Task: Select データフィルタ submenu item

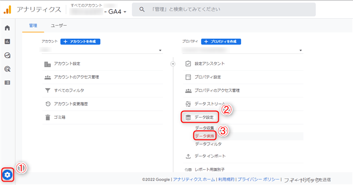Action: click(x=208, y=144)
